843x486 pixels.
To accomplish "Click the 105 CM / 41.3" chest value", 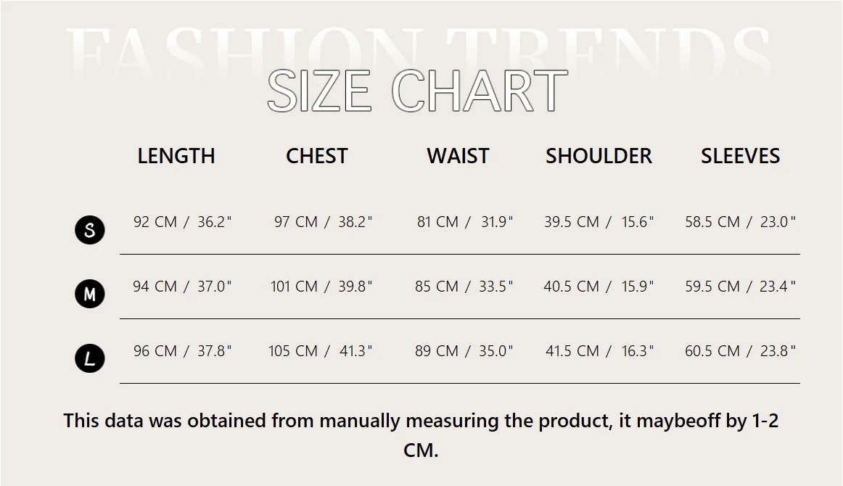I will (320, 351).
